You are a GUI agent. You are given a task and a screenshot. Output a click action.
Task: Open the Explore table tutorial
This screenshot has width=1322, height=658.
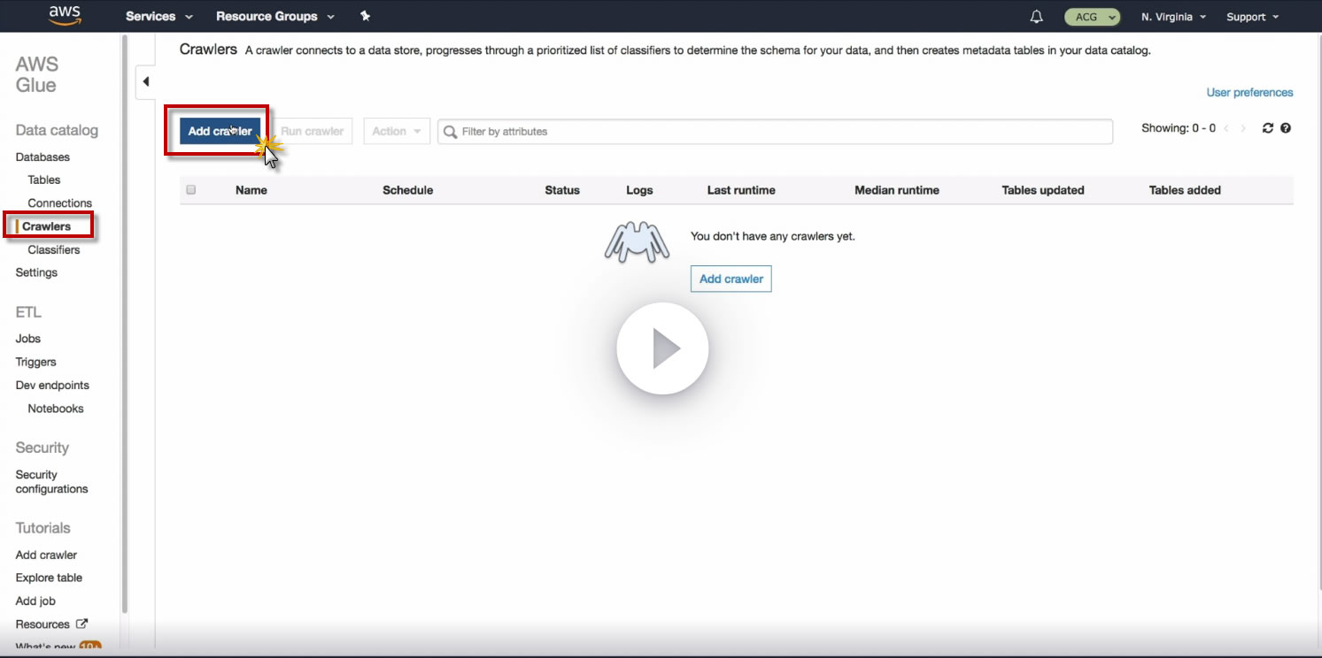[x=49, y=578]
